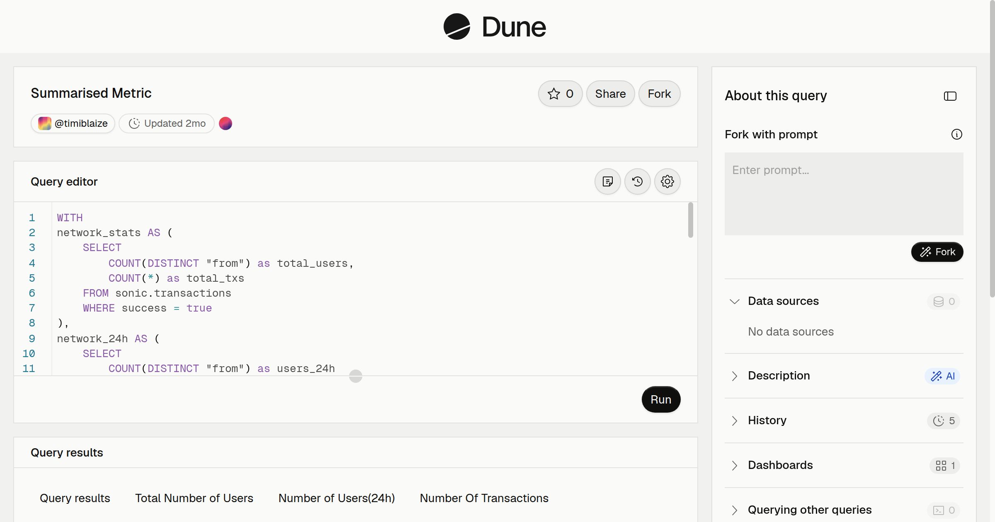The image size is (995, 522).
Task: Click the Share button
Action: coord(610,94)
